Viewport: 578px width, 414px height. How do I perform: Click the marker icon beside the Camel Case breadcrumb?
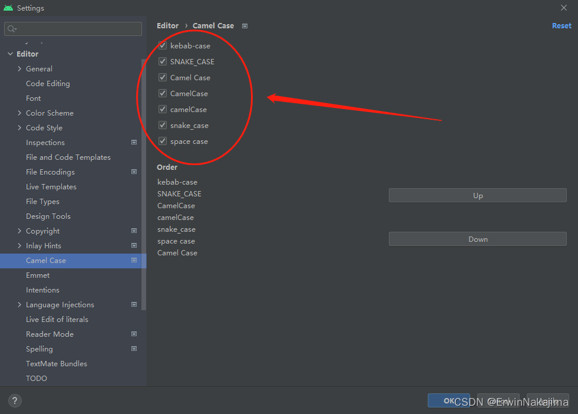click(x=245, y=26)
